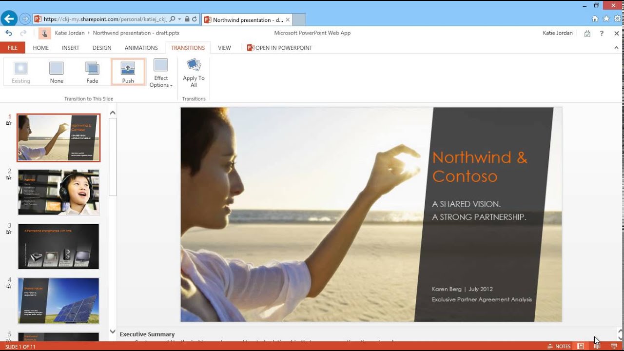The width and height of the screenshot is (624, 351).
Task: Click browser Back arrow
Action: click(9, 19)
